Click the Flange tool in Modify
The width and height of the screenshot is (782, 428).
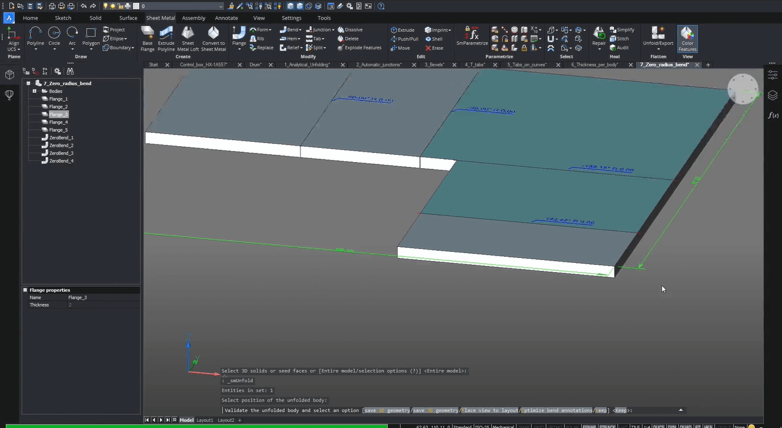pos(239,36)
